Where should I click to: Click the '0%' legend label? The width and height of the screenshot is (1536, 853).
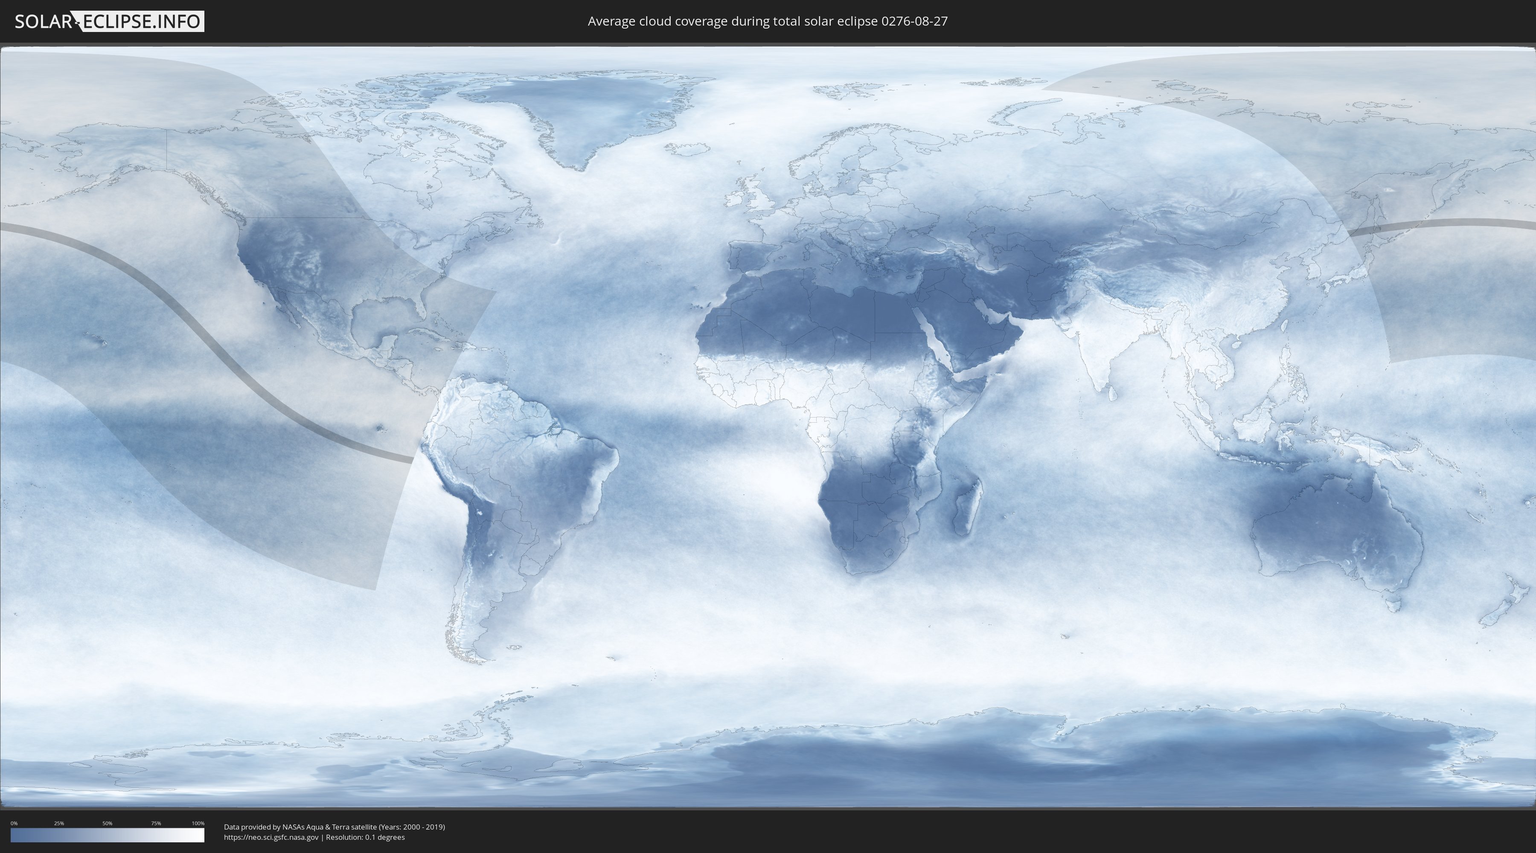click(14, 823)
